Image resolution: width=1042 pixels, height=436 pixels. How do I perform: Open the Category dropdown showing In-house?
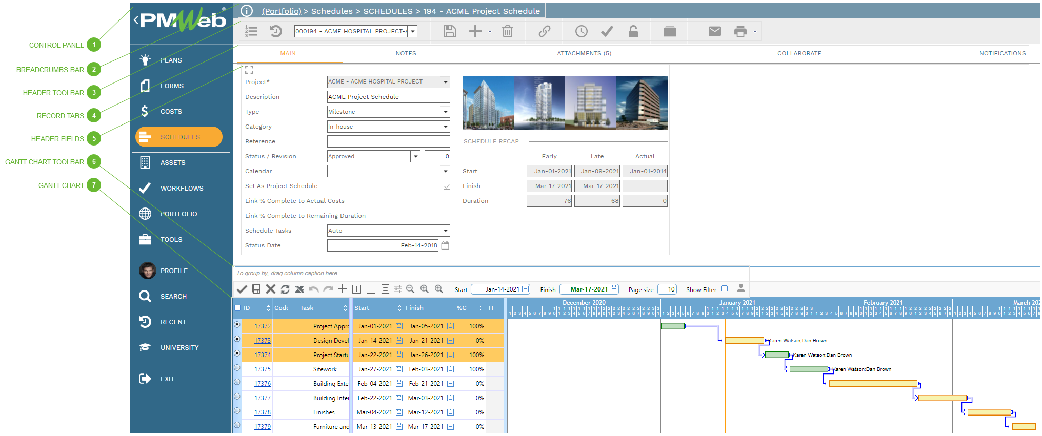pos(445,127)
